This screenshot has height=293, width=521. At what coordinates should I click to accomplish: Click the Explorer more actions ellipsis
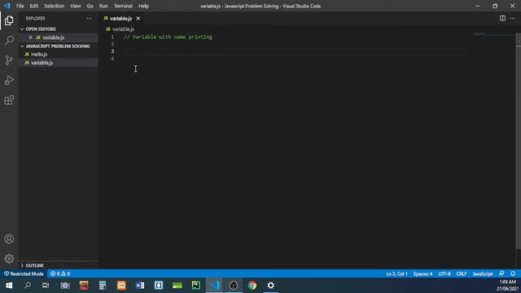tap(89, 19)
